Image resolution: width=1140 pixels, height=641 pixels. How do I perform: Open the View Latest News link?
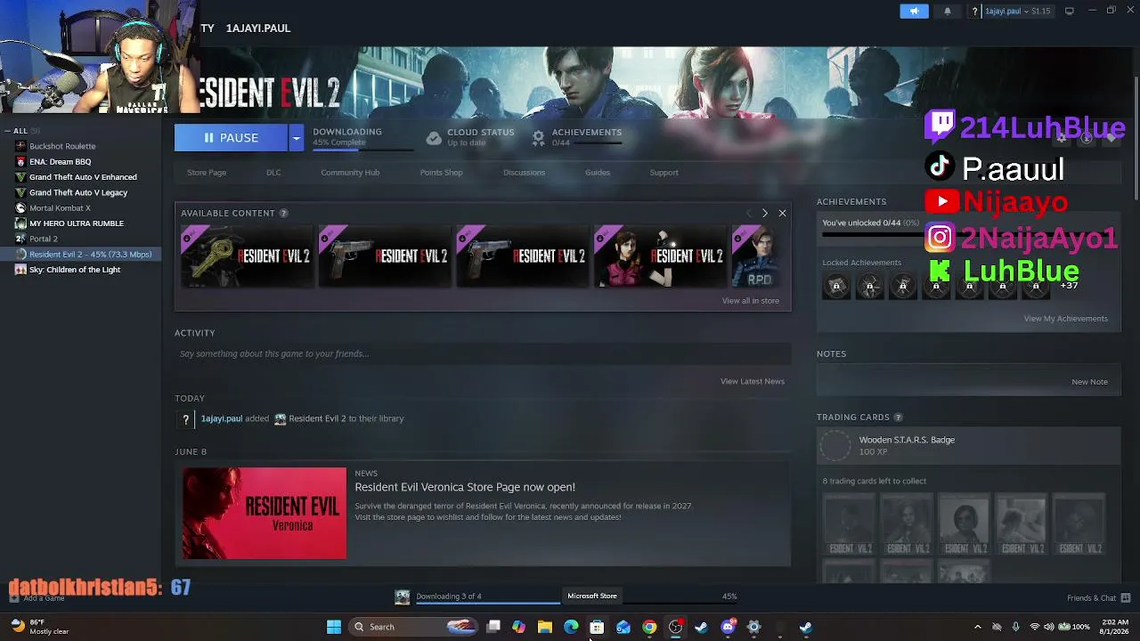[x=753, y=381]
